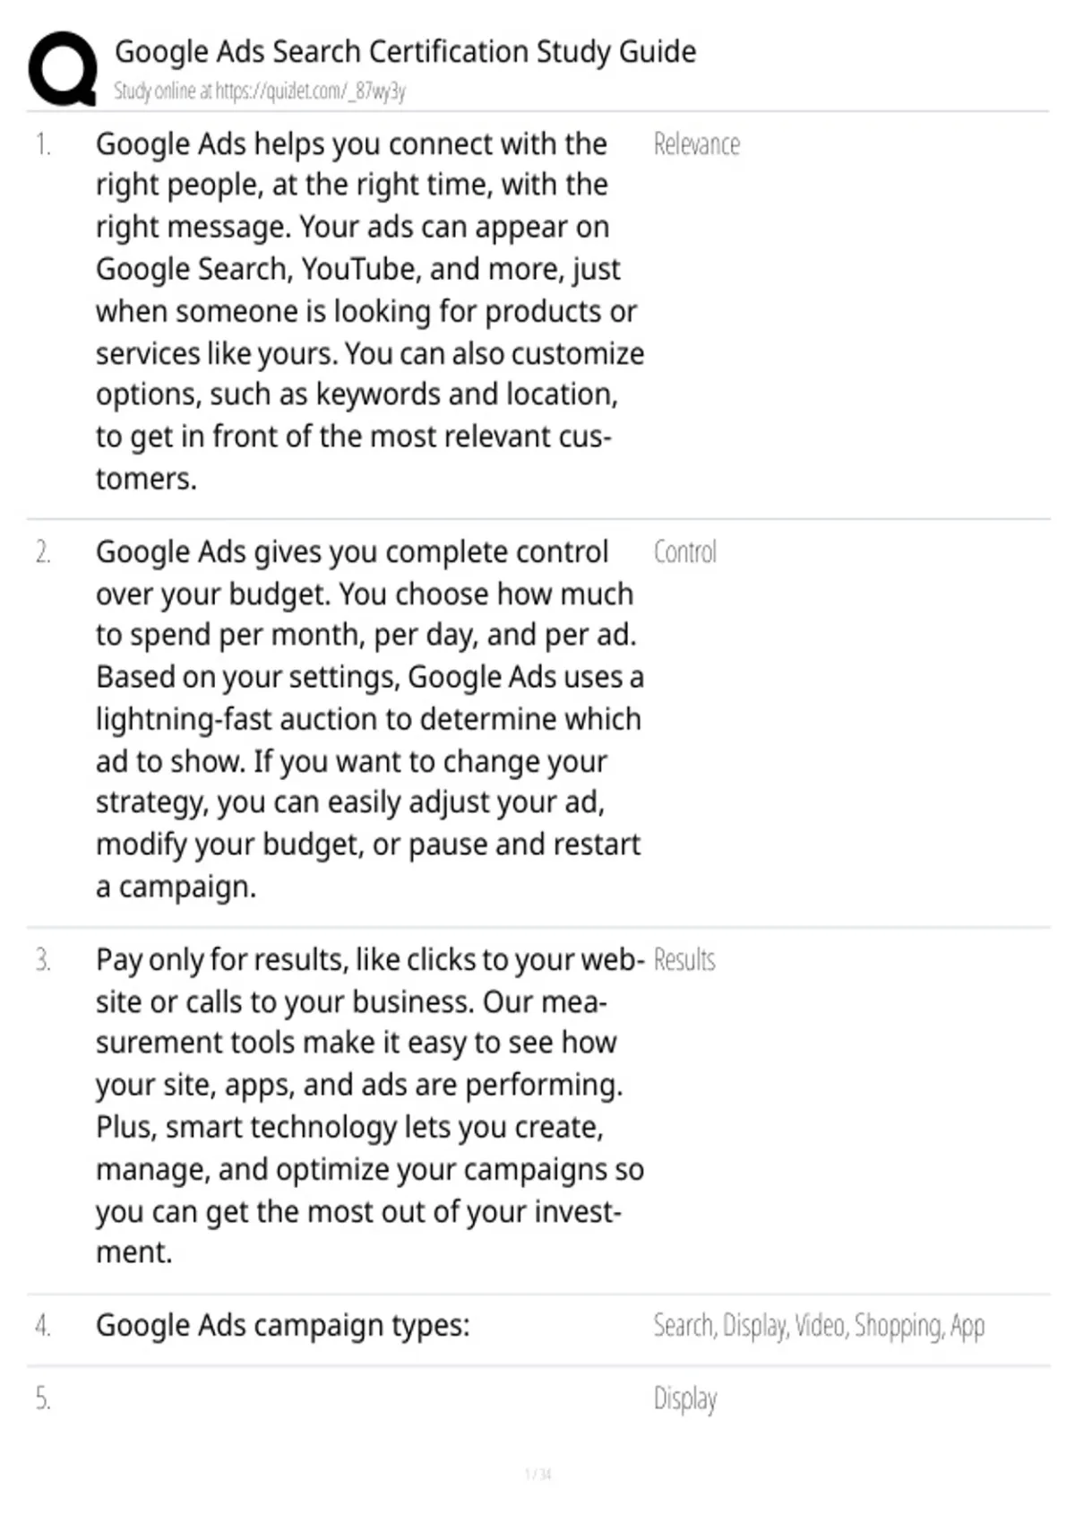1075x1524 pixels.
Task: Click the Quizlet Q logo icon
Action: tap(63, 69)
